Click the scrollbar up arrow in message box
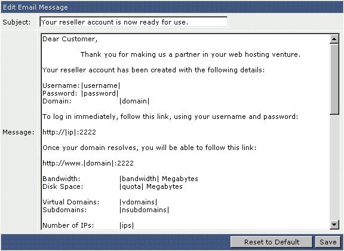Image resolution: width=344 pixels, height=251 pixels. click(x=334, y=39)
